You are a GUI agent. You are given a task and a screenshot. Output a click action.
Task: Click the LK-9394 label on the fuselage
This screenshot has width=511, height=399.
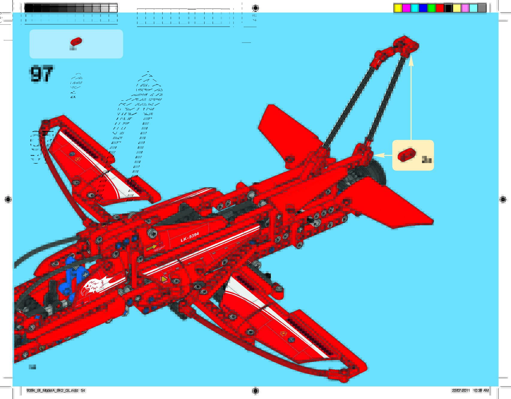click(190, 237)
